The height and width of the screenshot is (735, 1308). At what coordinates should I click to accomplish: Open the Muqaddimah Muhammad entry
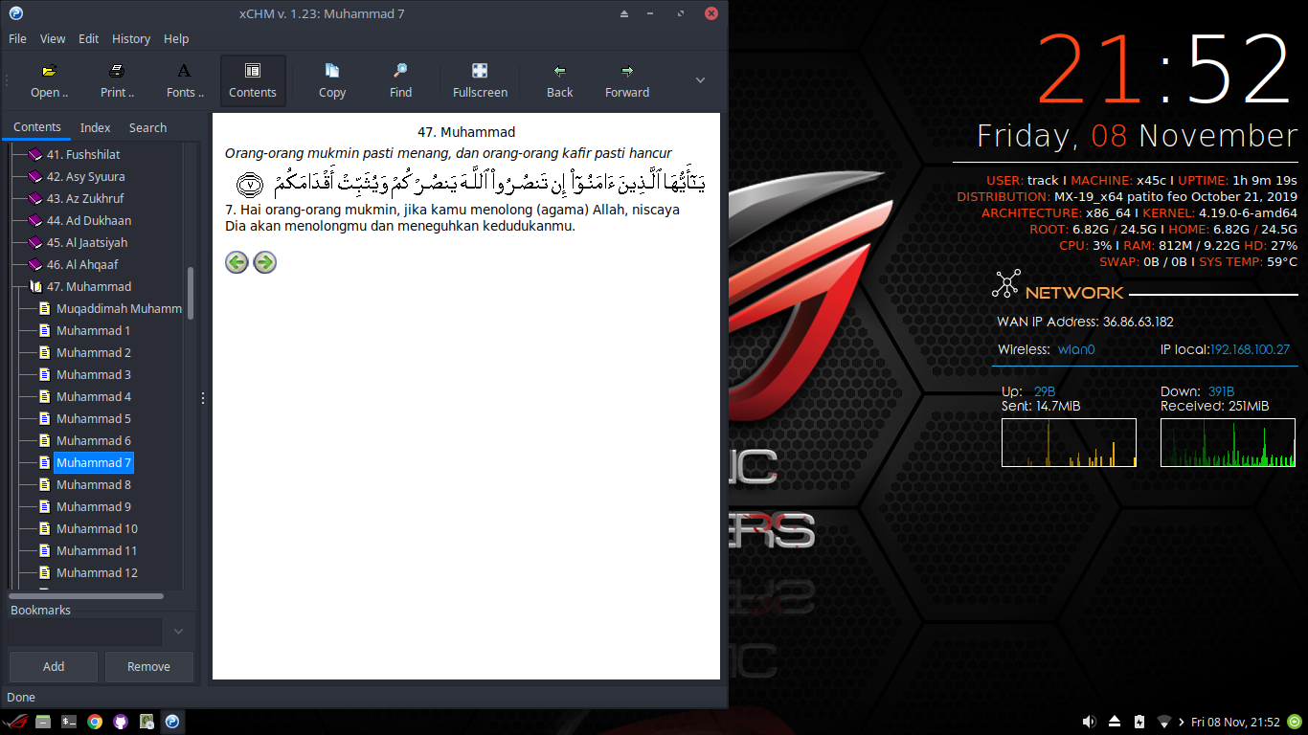(x=119, y=309)
